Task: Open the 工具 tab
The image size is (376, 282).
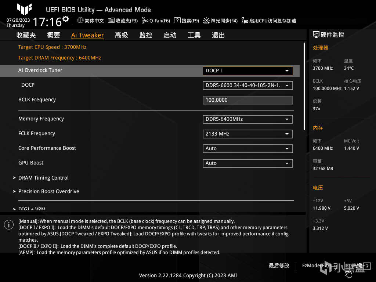Action: (194, 35)
